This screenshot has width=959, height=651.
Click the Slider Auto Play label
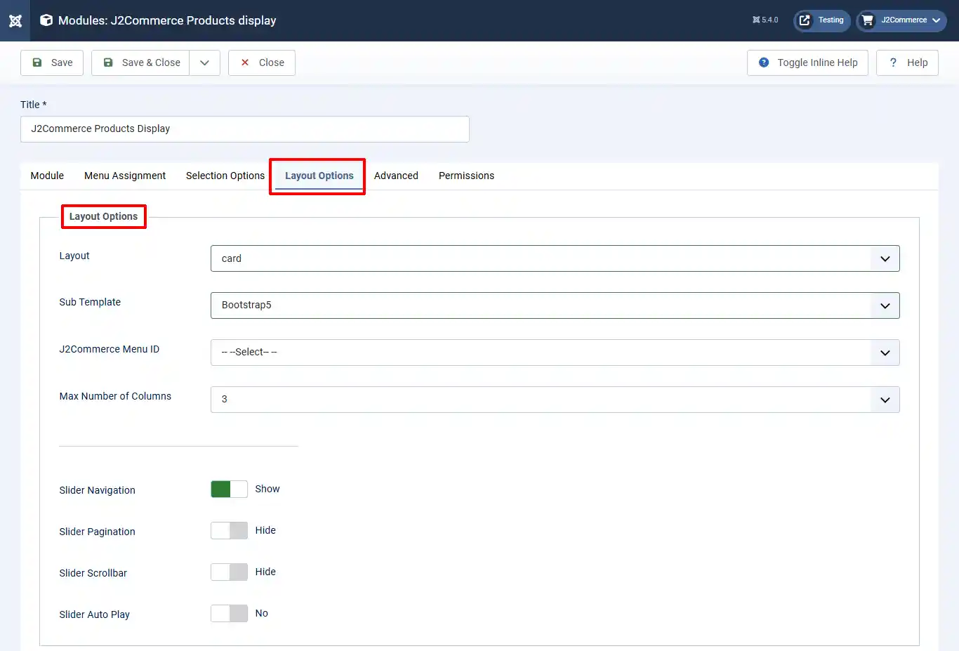(x=95, y=614)
